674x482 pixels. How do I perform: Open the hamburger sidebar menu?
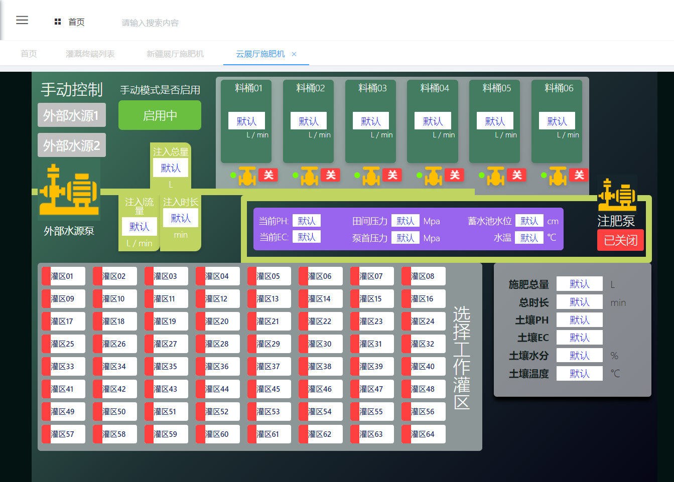click(x=22, y=20)
